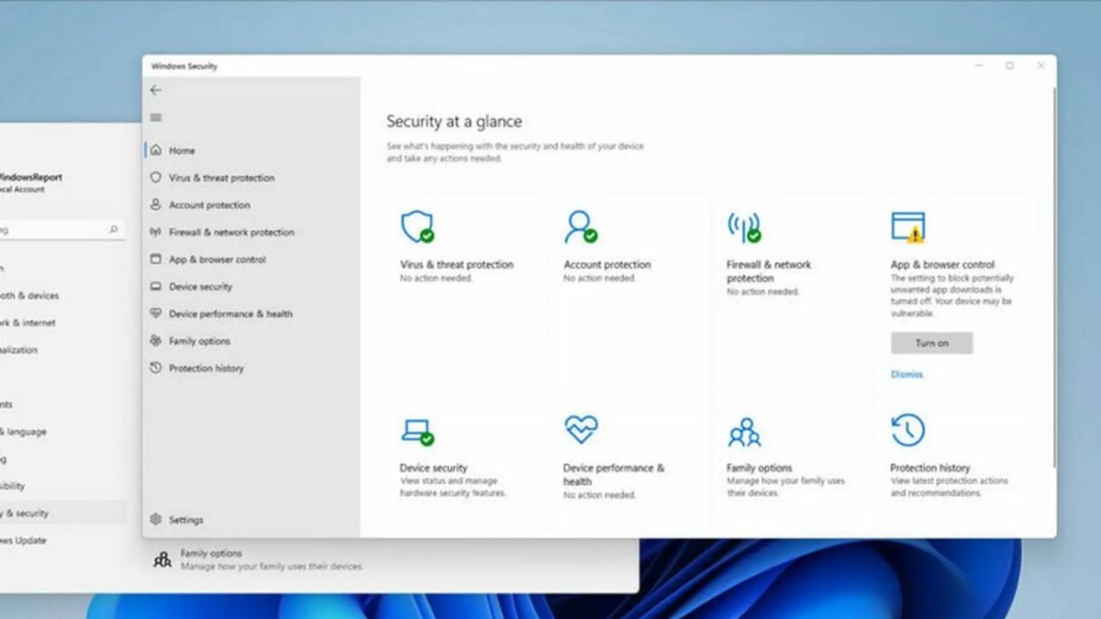Screen dimensions: 1101x619
Task: Click 'View status and manage hardware security features' text
Action: coord(453,487)
